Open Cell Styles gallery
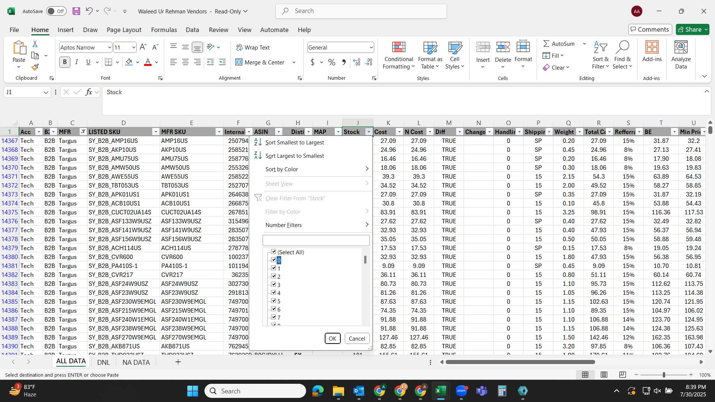Screen dimensions: 715x402 click(455, 55)
